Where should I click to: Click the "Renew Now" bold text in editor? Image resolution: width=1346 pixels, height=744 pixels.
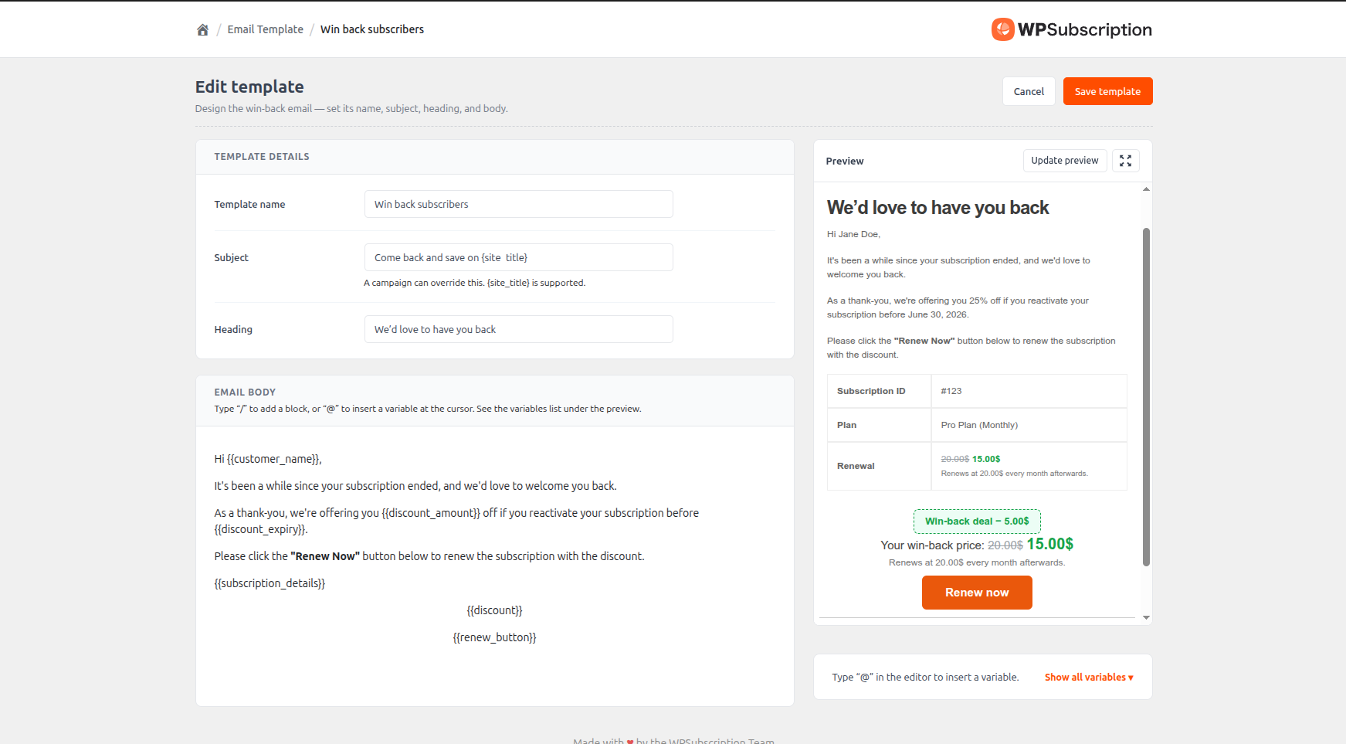pyautogui.click(x=325, y=556)
